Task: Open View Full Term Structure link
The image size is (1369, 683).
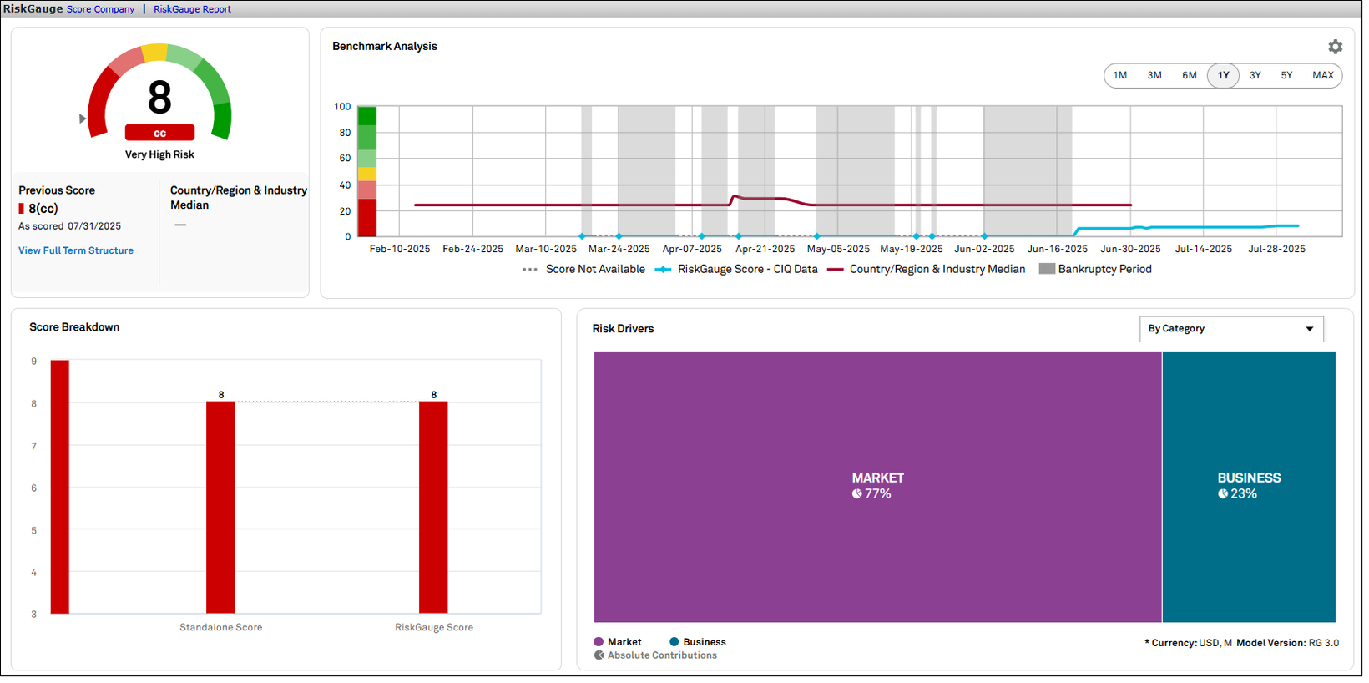Action: (76, 250)
